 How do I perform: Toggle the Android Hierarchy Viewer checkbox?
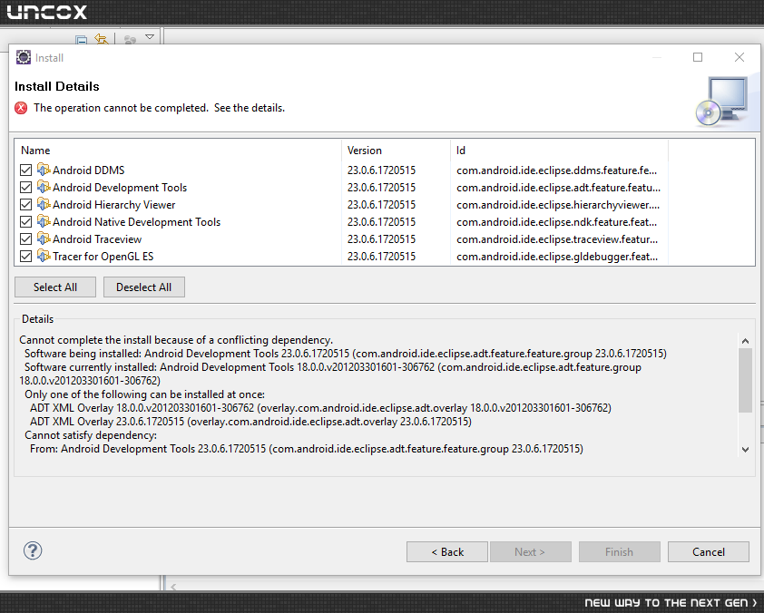point(25,205)
